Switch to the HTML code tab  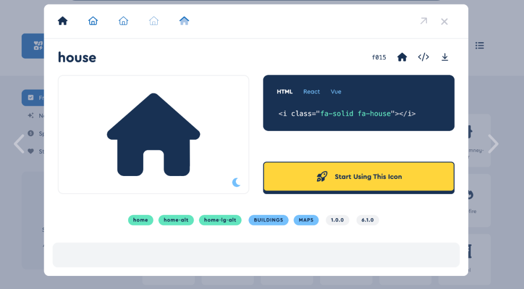pyautogui.click(x=285, y=92)
